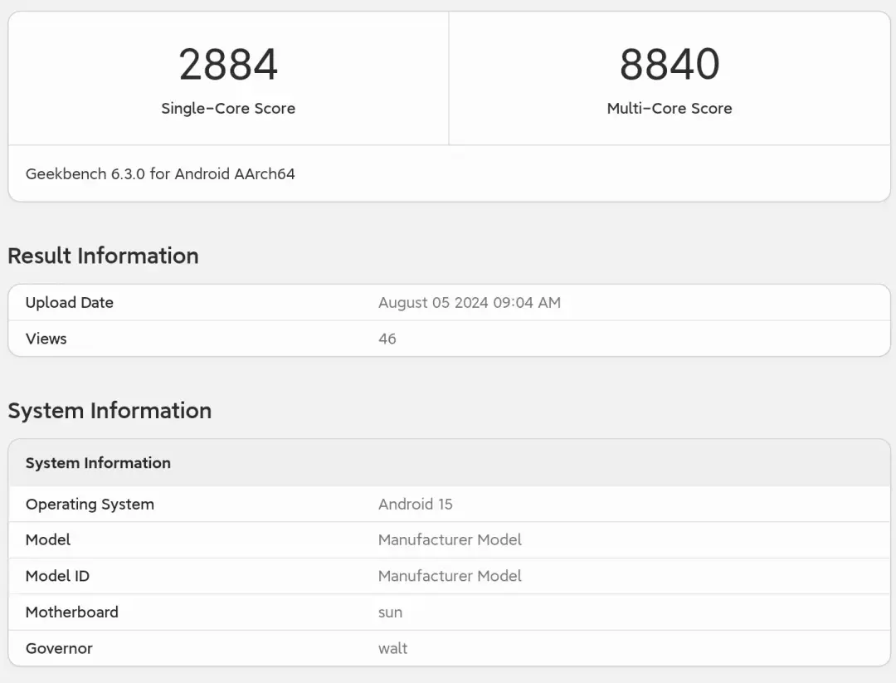
Task: Click the views count 46
Action: [387, 339]
